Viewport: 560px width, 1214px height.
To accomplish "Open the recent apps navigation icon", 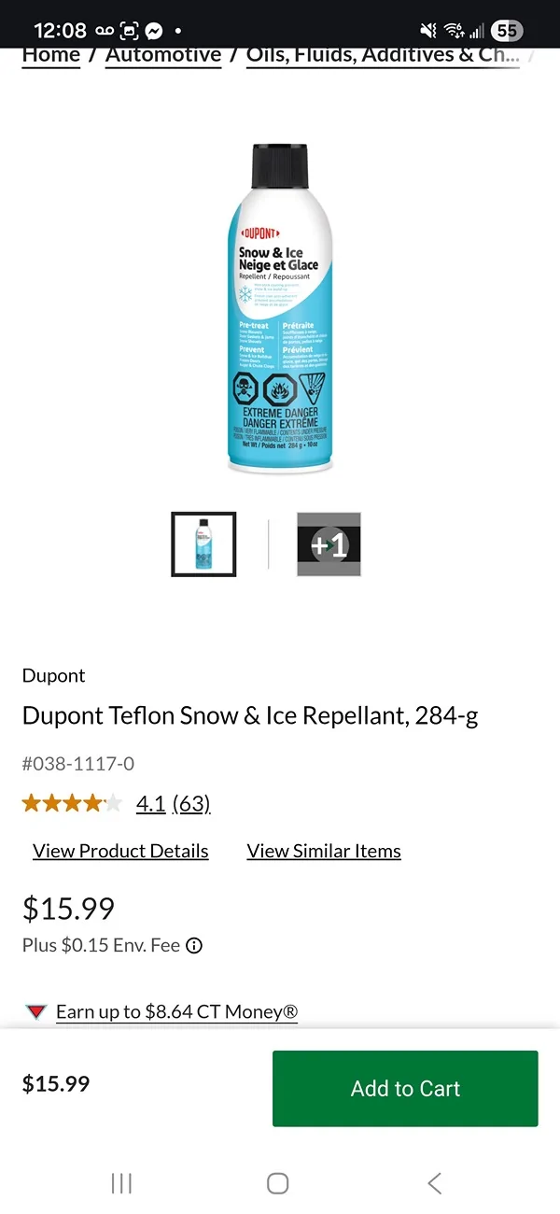I will (x=121, y=1183).
